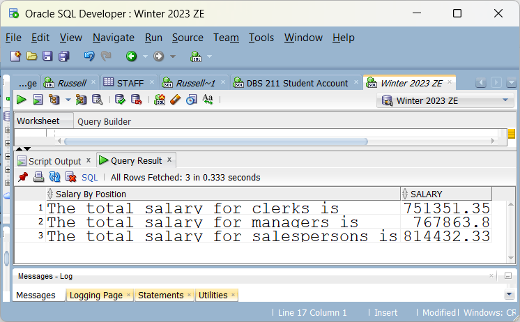This screenshot has width=520, height=322.
Task: Switch to the Query Builder tab
Action: [104, 121]
